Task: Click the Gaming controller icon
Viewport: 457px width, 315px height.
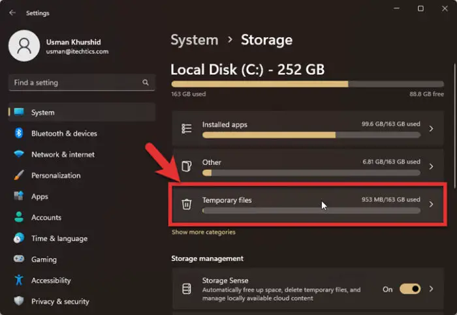Action: (x=19, y=258)
